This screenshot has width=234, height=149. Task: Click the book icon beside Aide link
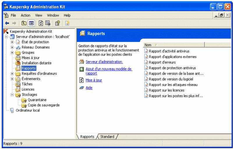[81, 88]
